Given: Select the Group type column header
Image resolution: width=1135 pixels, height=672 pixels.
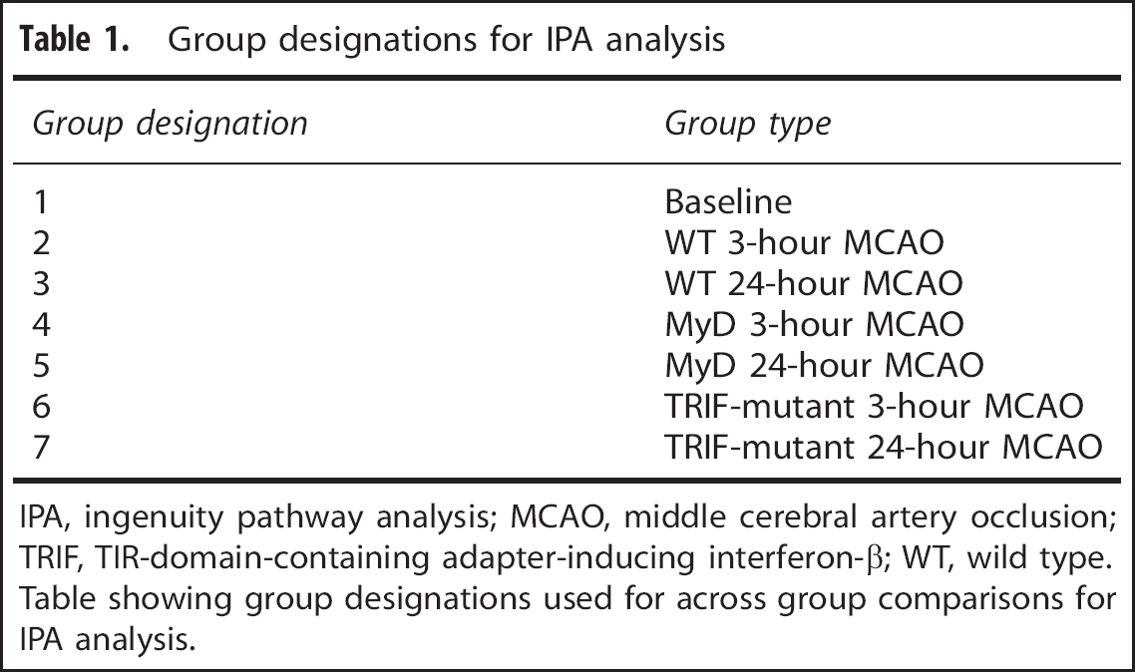Looking at the screenshot, I should tap(748, 124).
